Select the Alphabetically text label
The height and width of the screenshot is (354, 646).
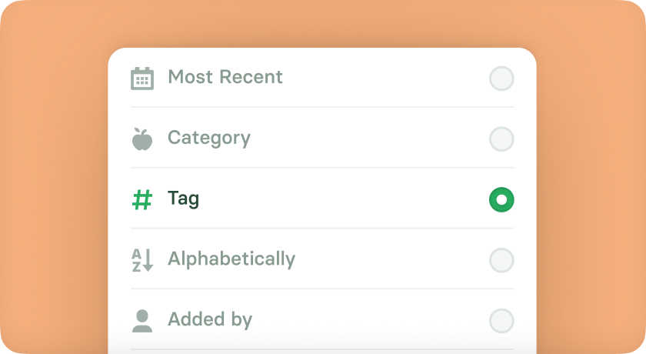pos(231,259)
